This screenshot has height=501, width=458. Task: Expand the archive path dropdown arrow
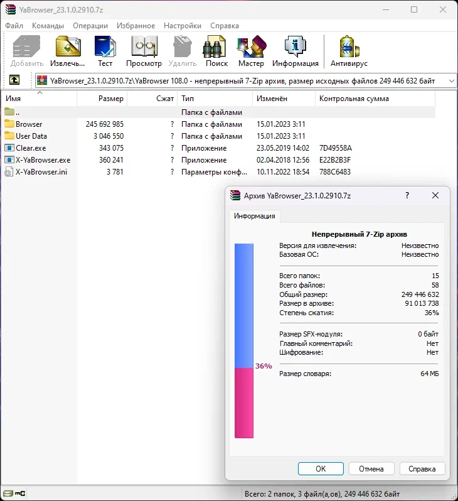tap(451, 81)
